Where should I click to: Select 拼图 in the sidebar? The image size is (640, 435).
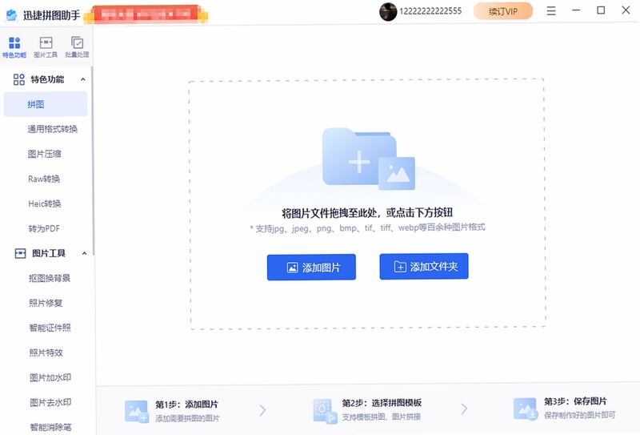click(x=46, y=104)
